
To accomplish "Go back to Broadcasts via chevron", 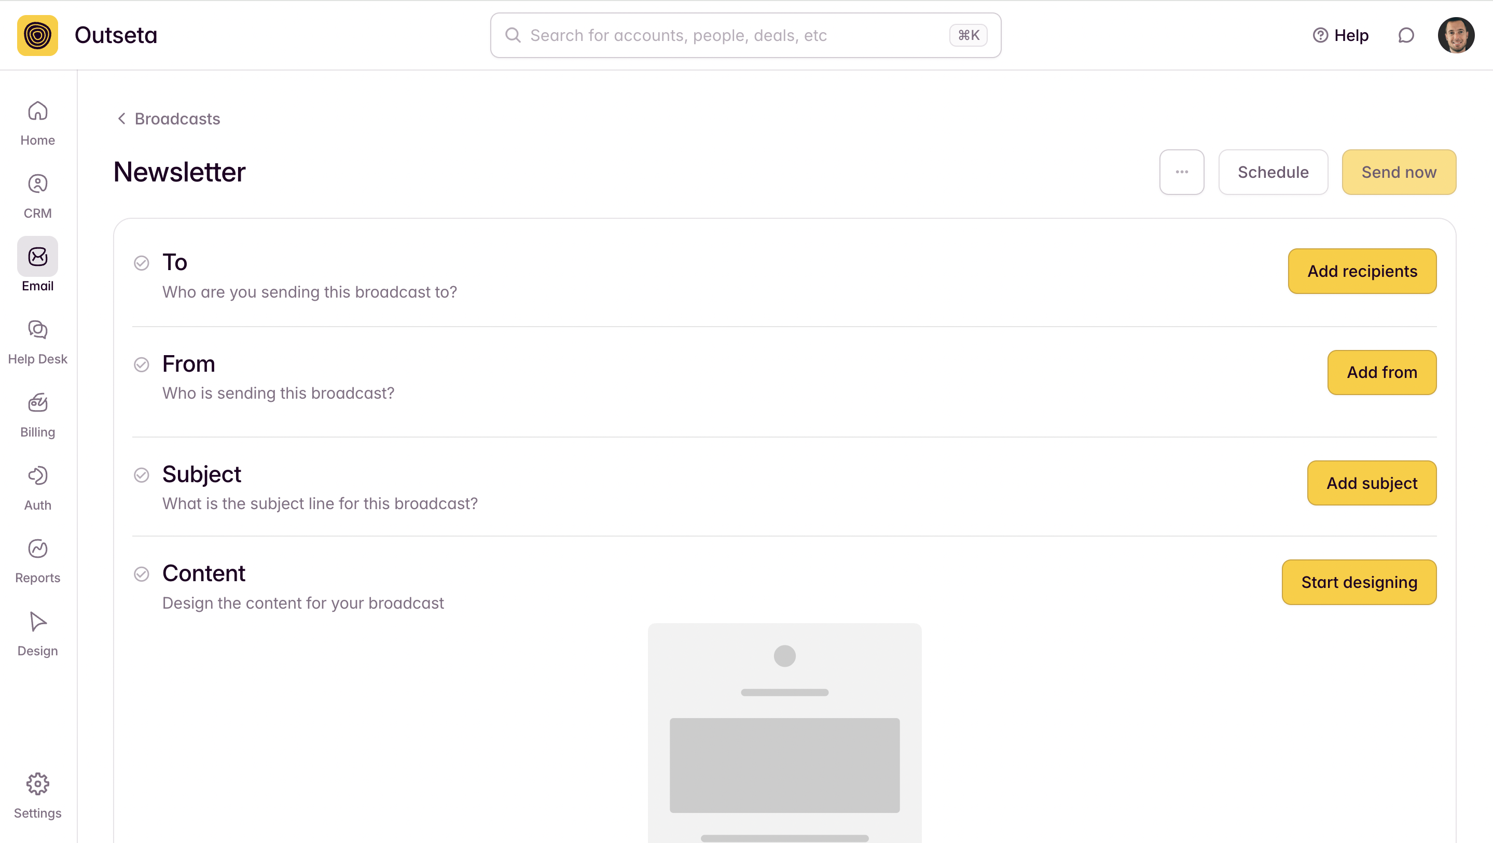I will (x=122, y=119).
